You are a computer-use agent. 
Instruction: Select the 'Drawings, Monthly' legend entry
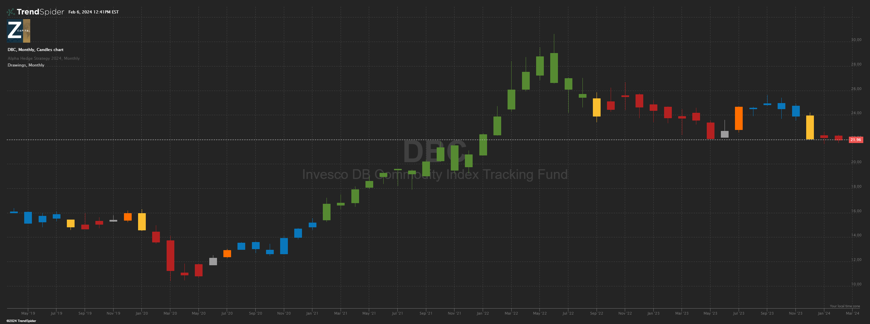26,65
